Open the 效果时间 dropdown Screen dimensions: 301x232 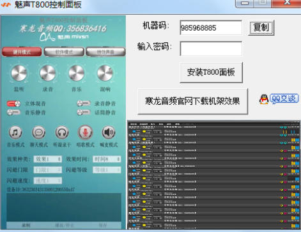tap(107, 159)
